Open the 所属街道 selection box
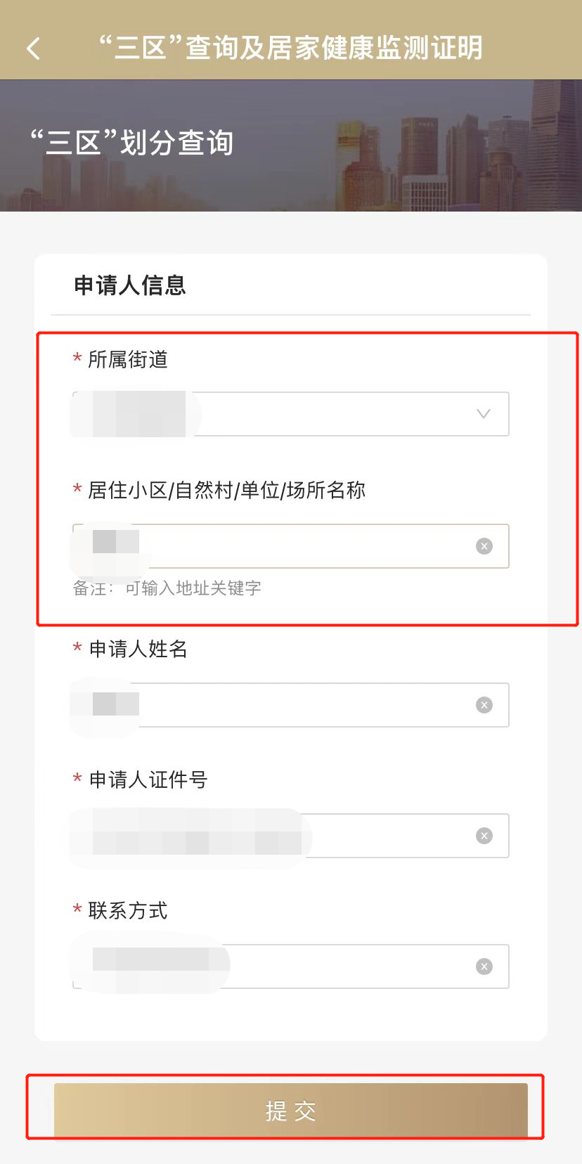The height and width of the screenshot is (1164, 582). coord(291,414)
